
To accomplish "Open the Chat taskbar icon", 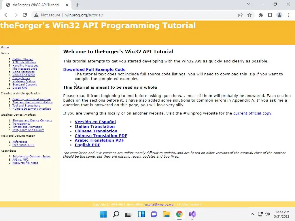I will [x=154, y=214].
